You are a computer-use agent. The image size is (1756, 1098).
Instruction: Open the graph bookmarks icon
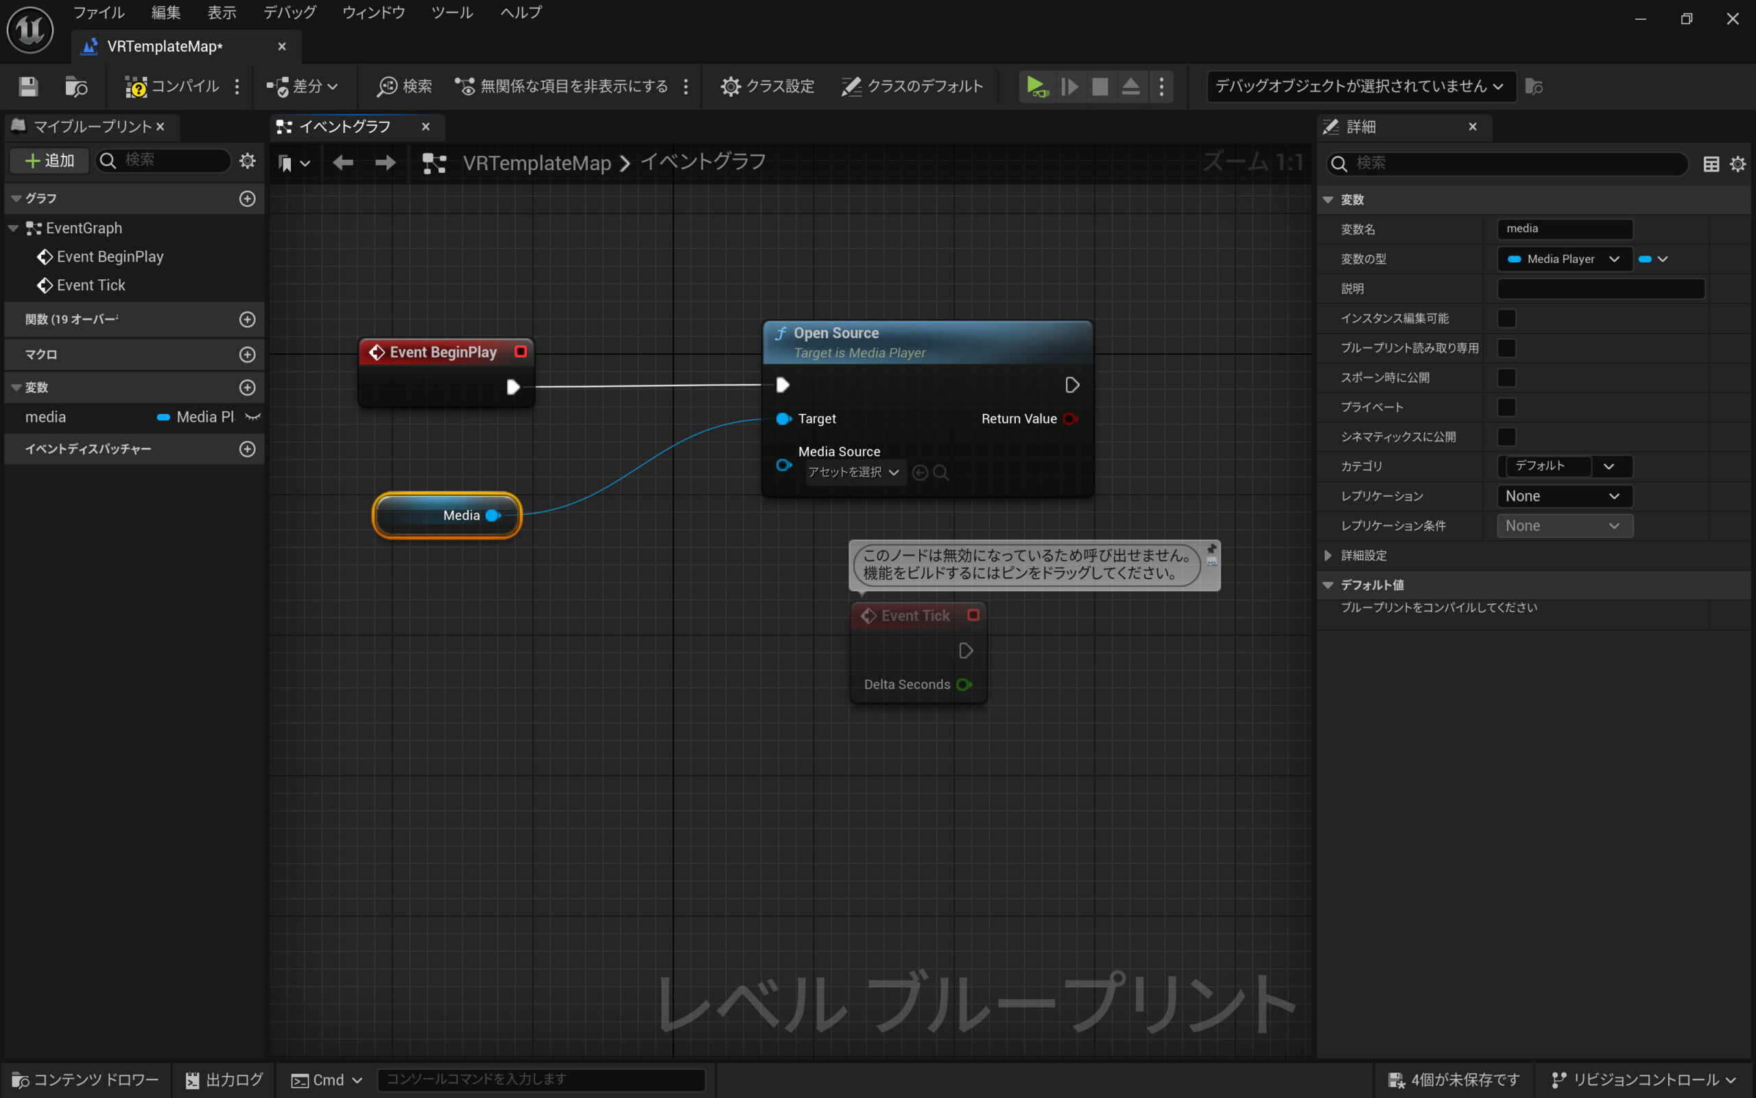(x=286, y=163)
